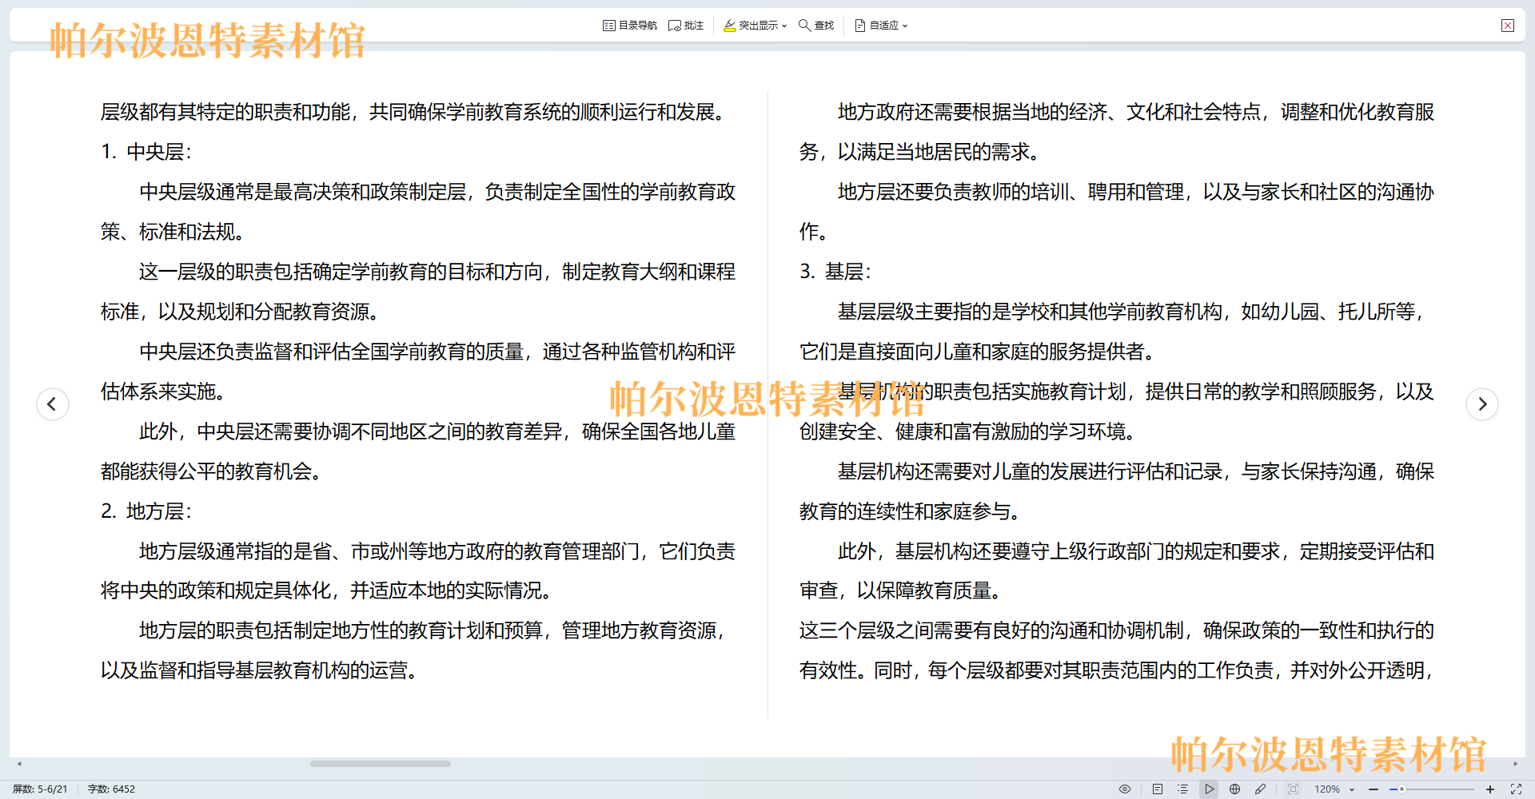Expand the 突出显示 color dropdown arrow
The width and height of the screenshot is (1535, 799).
[x=784, y=26]
